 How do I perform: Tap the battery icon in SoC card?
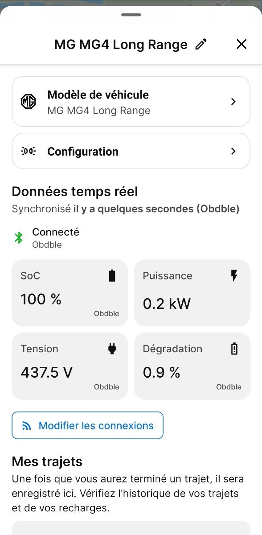point(112,276)
